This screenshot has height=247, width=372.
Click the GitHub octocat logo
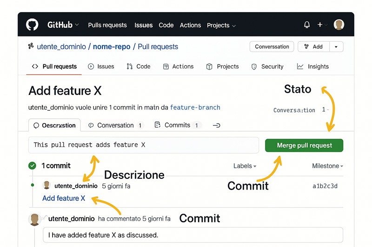[32, 25]
